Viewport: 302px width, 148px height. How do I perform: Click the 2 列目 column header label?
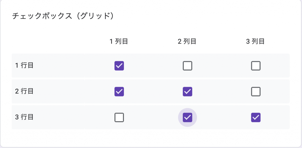tap(187, 41)
